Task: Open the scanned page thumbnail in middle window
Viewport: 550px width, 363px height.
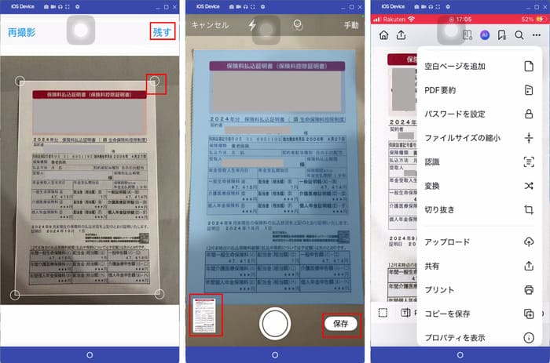Action: (x=205, y=315)
